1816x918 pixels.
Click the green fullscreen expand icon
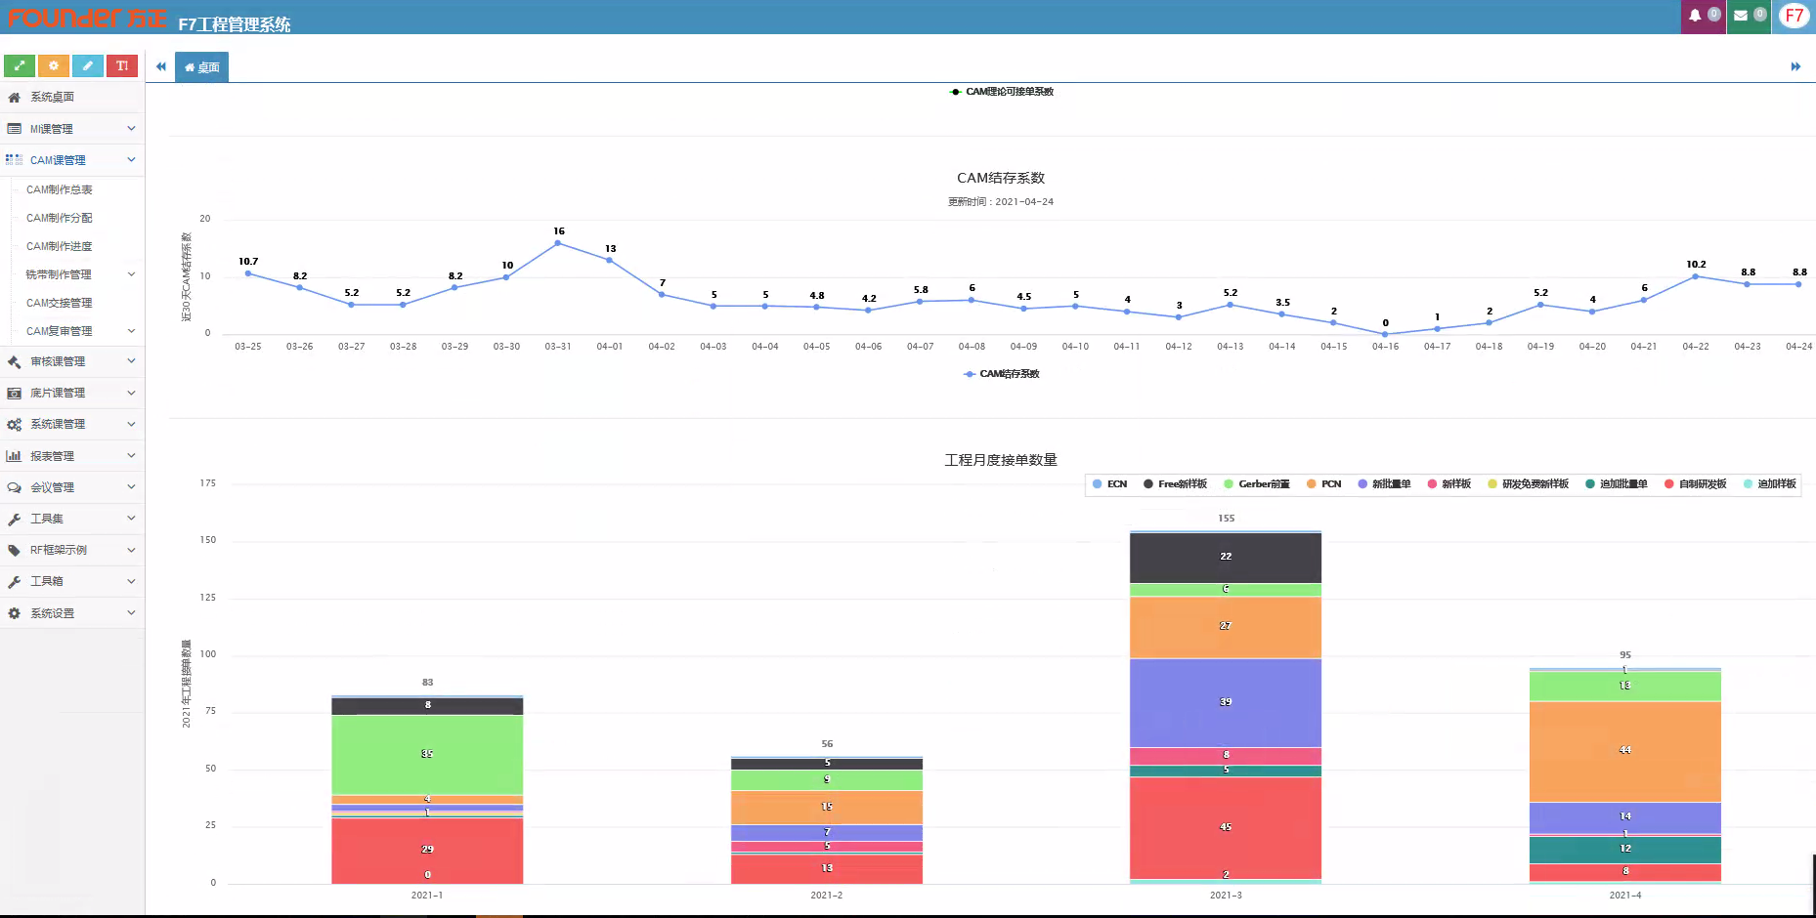[x=20, y=65]
